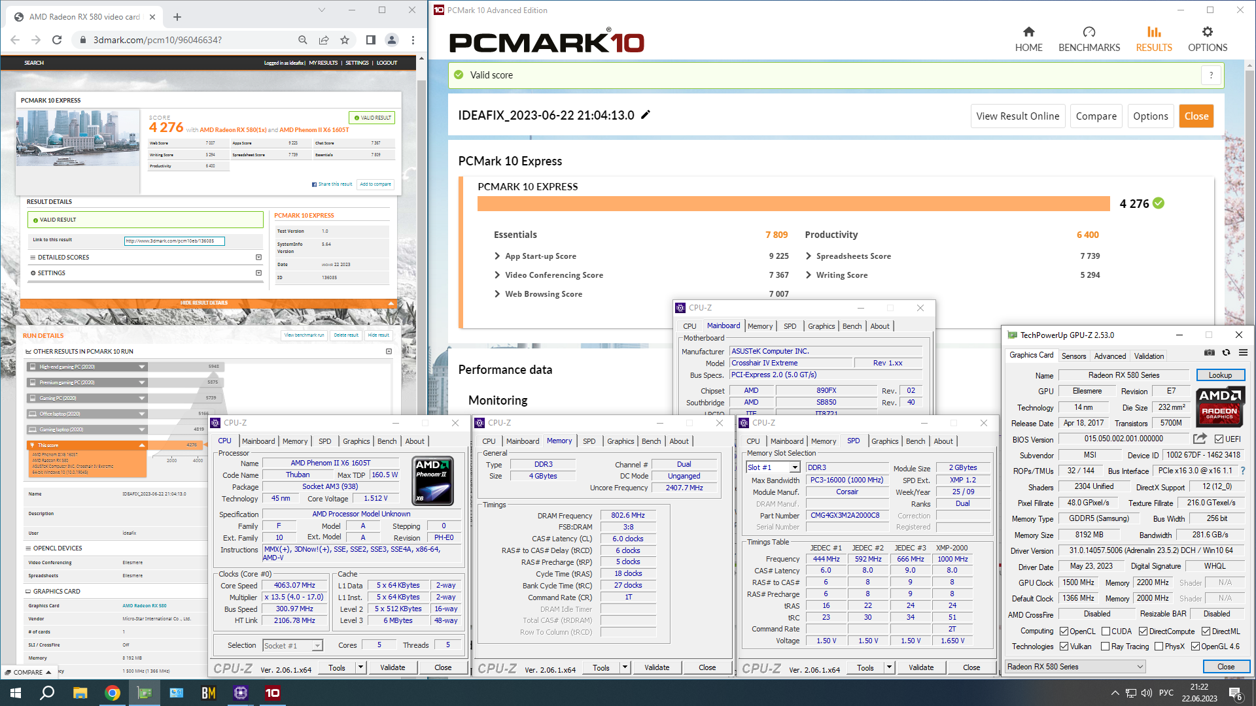Reload the Chrome page
This screenshot has width=1256, height=706.
(x=57, y=40)
